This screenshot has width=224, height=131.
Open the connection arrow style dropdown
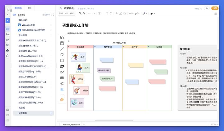[131, 14]
